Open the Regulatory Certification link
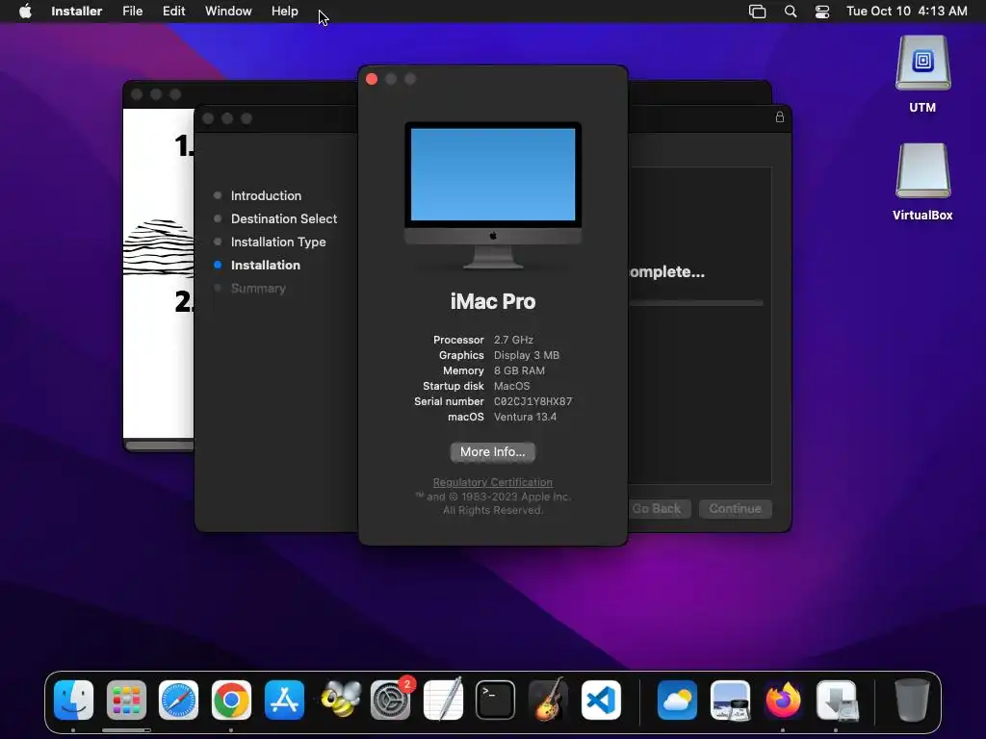The width and height of the screenshot is (986, 739). [492, 482]
